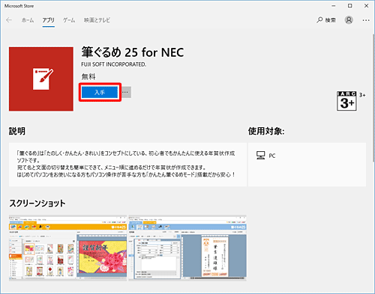The image size is (375, 294).
Task: Minimize the Microsoft Store window
Action: click(334, 6)
